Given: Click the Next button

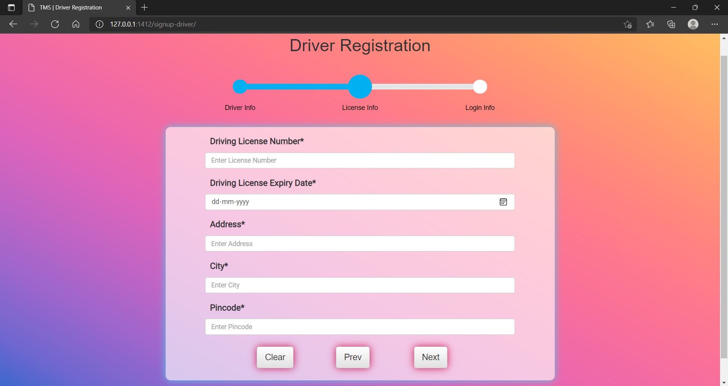Looking at the screenshot, I should (431, 357).
